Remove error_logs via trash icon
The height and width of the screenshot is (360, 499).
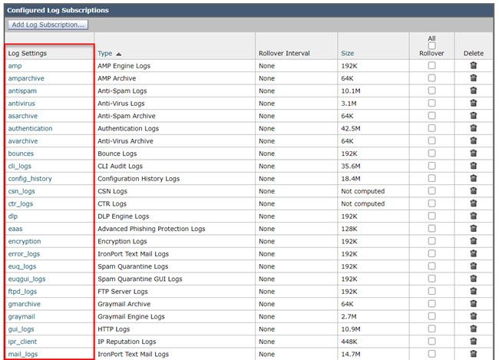pos(473,253)
